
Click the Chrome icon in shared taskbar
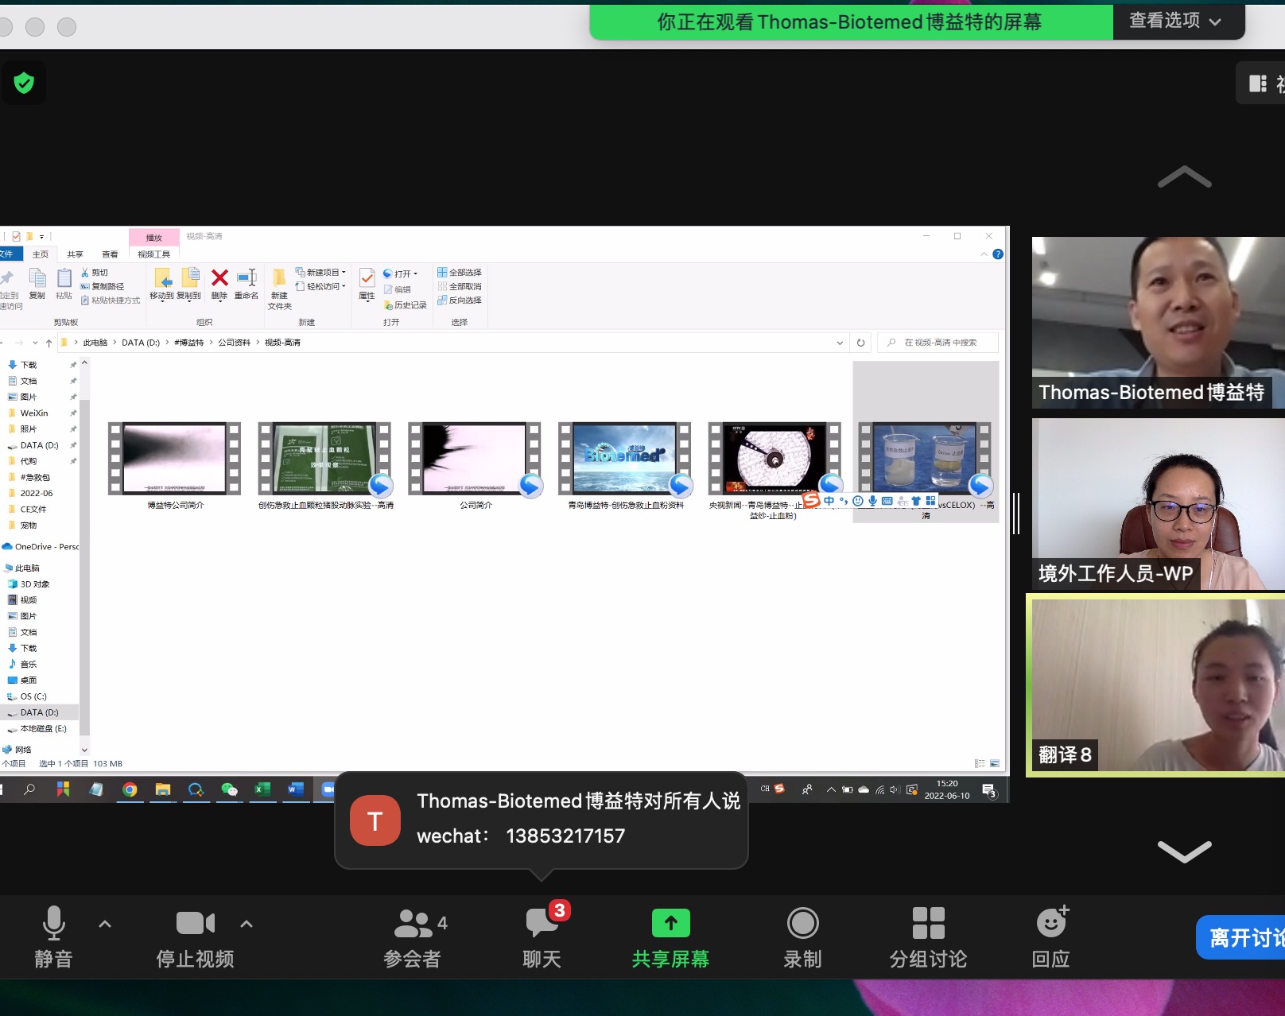click(x=130, y=789)
